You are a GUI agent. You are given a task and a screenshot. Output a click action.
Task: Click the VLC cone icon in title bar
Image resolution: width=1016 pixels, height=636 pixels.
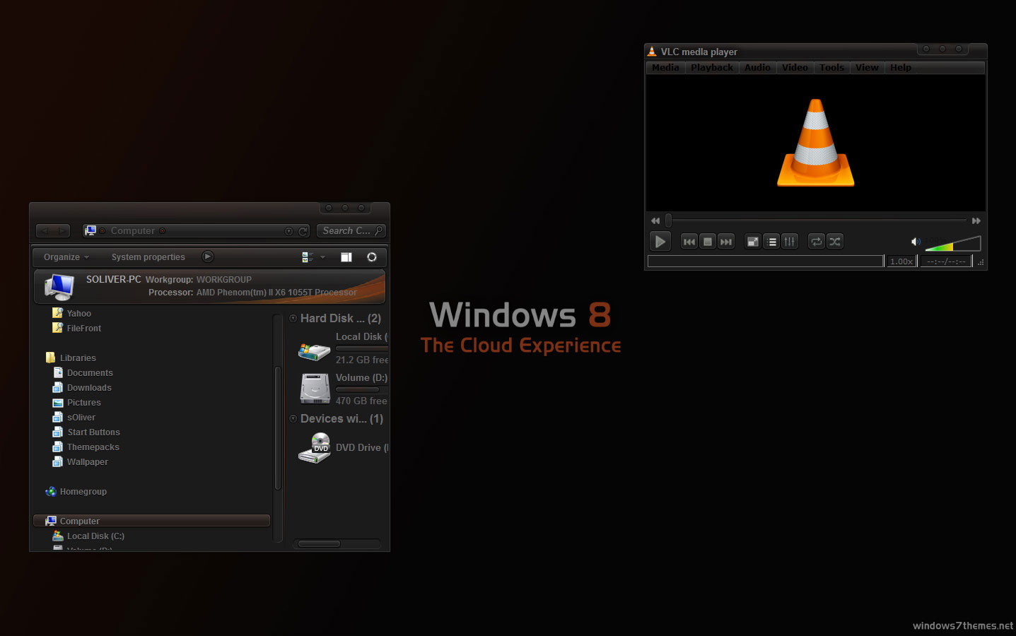click(652, 52)
